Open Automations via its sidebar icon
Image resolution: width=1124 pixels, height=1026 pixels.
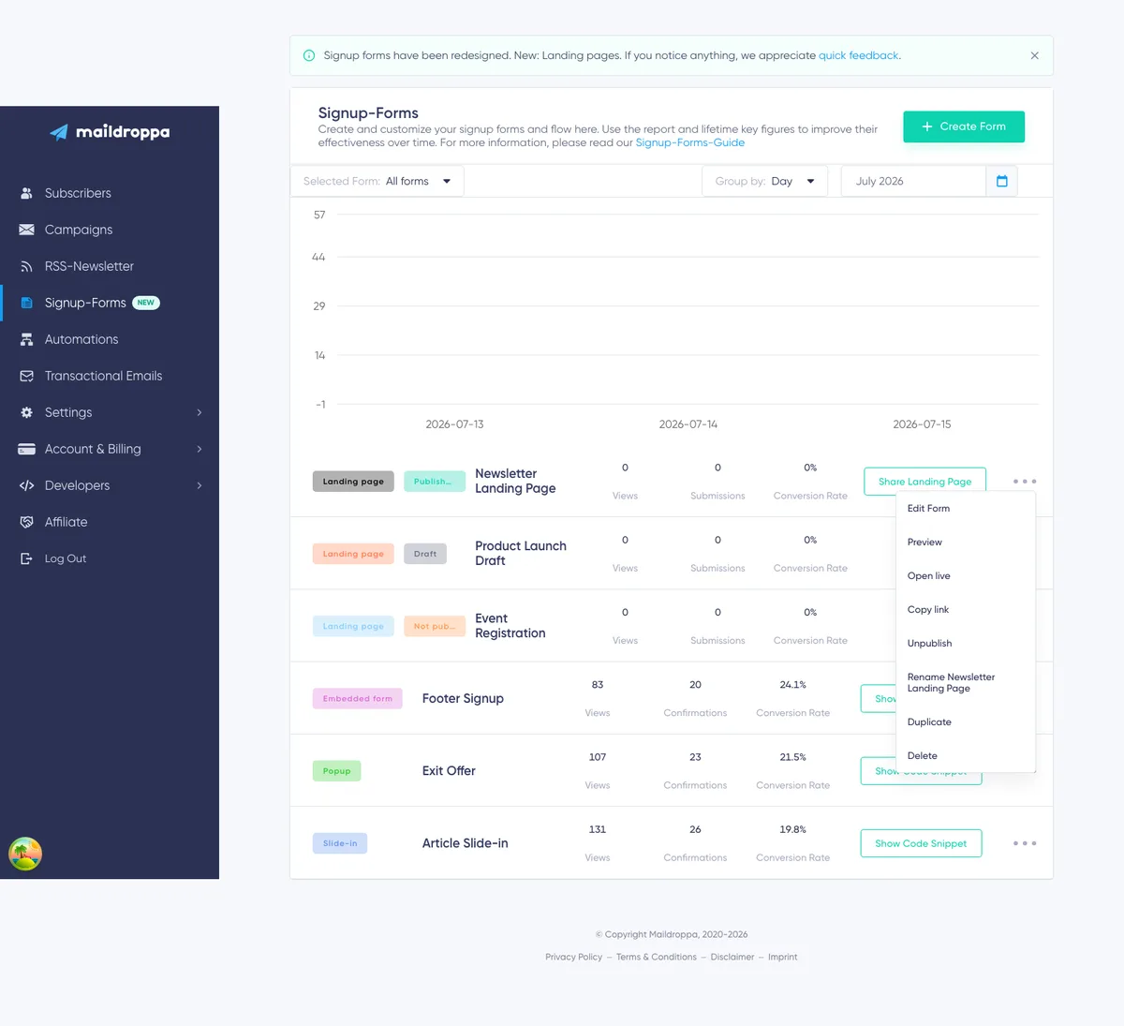tap(26, 339)
